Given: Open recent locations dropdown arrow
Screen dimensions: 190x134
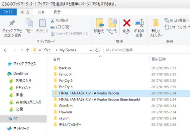Looking at the screenshot, I should coord(22,50).
